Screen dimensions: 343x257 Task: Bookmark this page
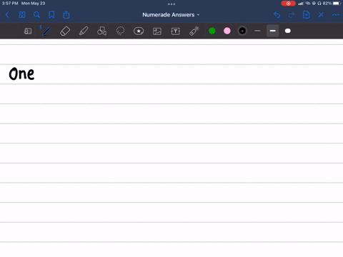click(51, 15)
